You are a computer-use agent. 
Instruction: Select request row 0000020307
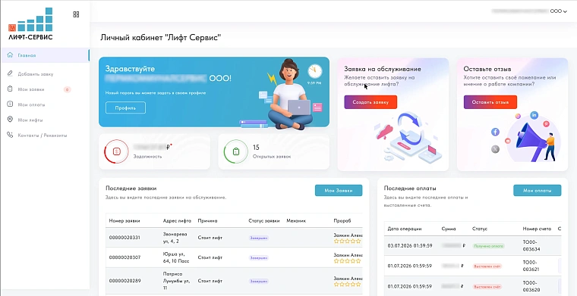pyautogui.click(x=234, y=257)
